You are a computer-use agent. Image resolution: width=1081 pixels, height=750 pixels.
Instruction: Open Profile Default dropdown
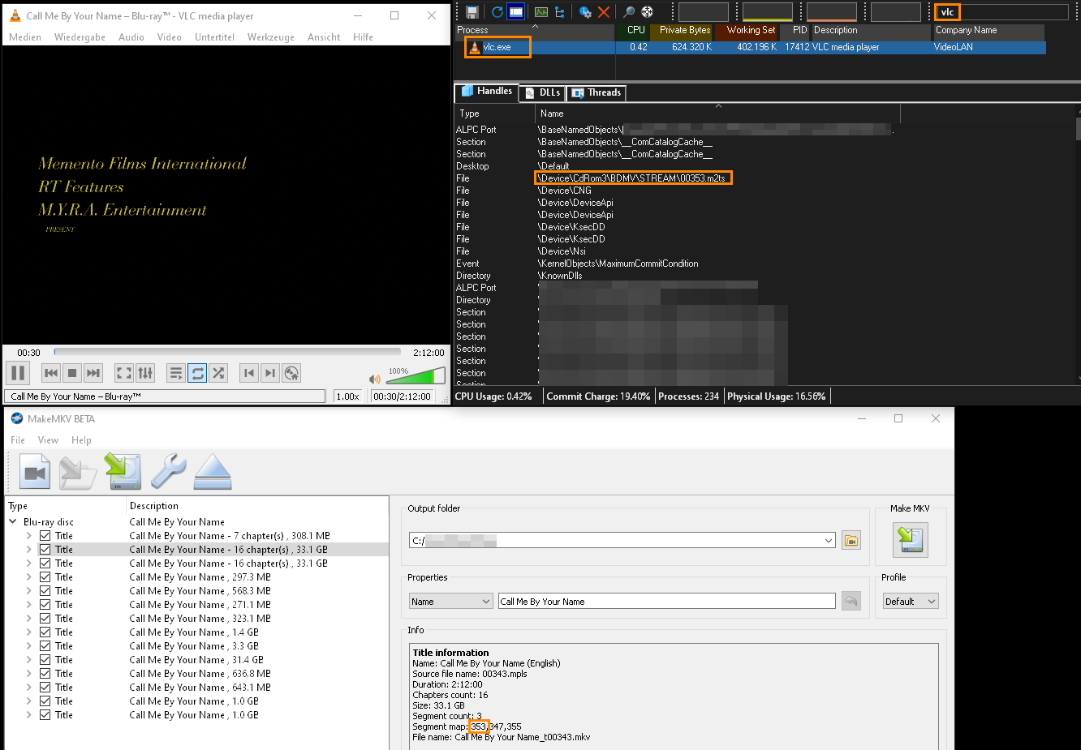pyautogui.click(x=911, y=602)
